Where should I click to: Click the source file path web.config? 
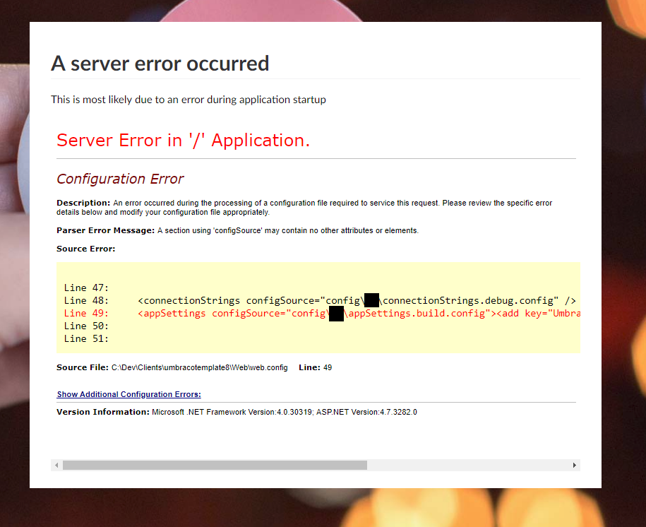(x=199, y=367)
